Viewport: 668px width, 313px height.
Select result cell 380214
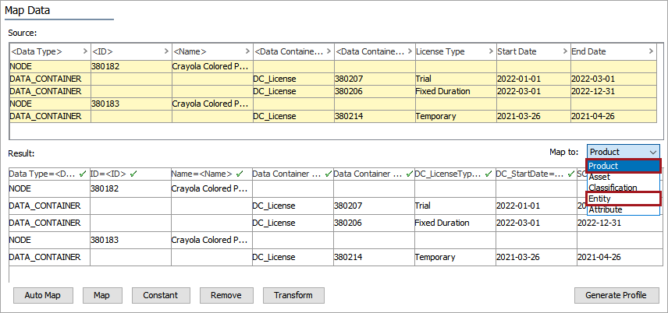(374, 257)
